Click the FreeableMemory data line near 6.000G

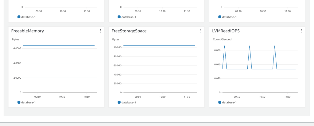click(x=58, y=46)
